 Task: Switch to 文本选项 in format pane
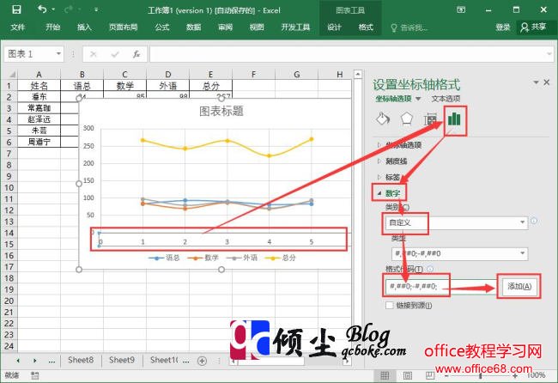(446, 99)
